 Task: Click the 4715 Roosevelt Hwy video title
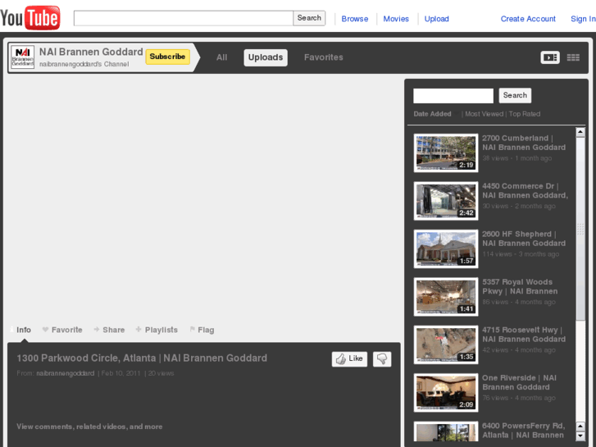tap(524, 335)
